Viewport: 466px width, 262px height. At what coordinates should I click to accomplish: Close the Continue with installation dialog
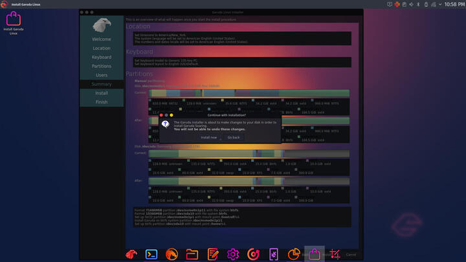tap(161, 115)
